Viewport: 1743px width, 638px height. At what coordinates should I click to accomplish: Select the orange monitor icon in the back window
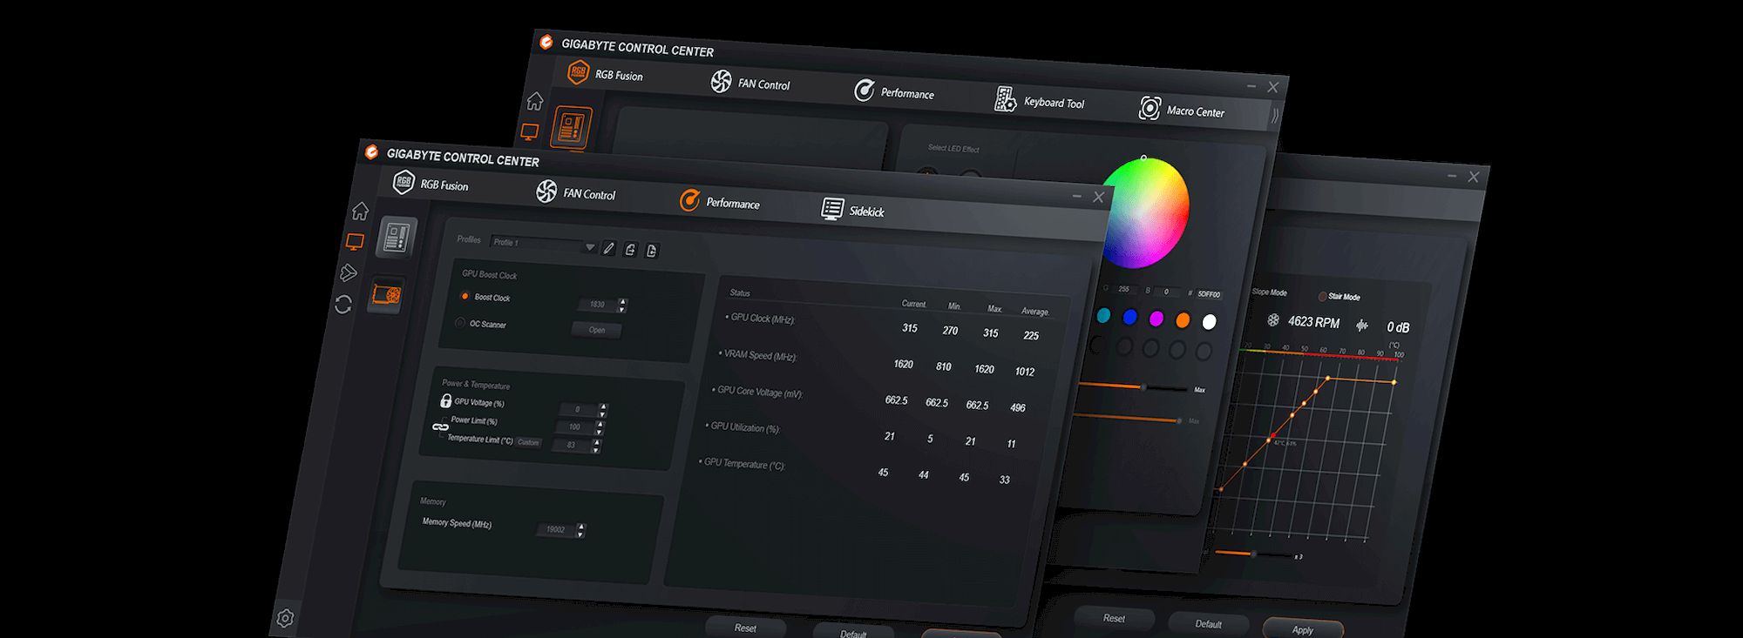[530, 131]
